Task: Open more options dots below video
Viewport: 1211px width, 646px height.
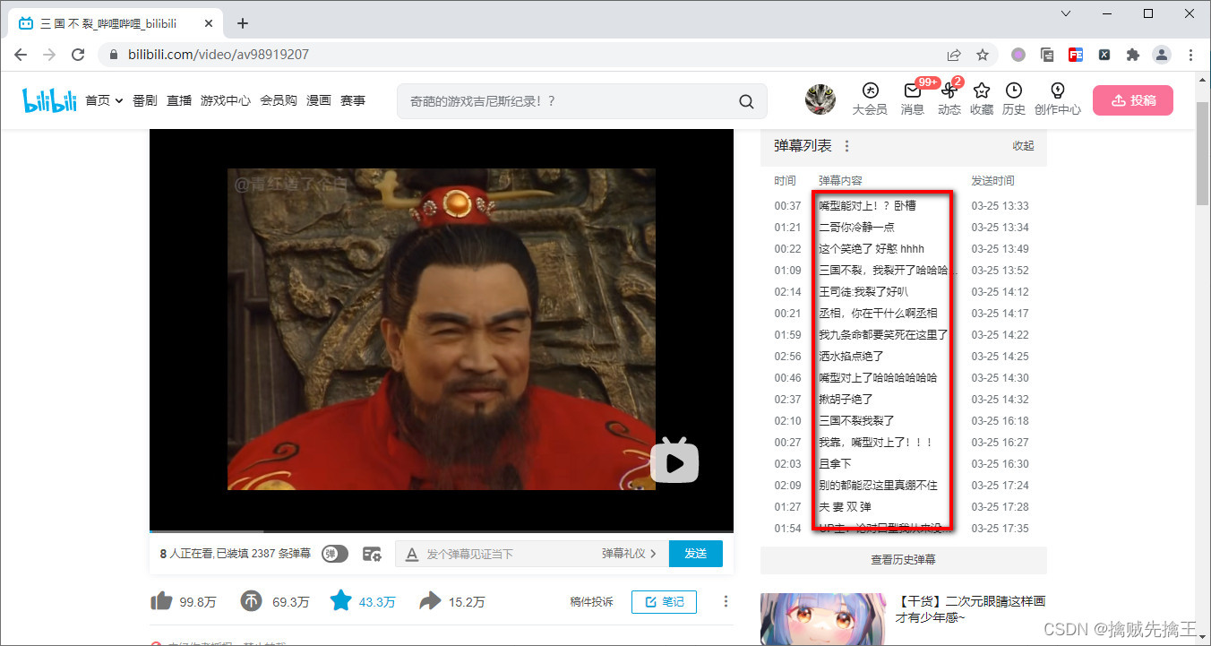Action: (x=726, y=601)
